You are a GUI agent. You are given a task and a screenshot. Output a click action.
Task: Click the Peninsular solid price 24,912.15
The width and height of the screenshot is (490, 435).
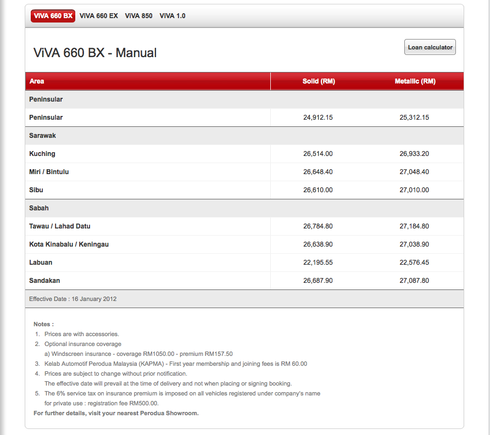point(318,118)
